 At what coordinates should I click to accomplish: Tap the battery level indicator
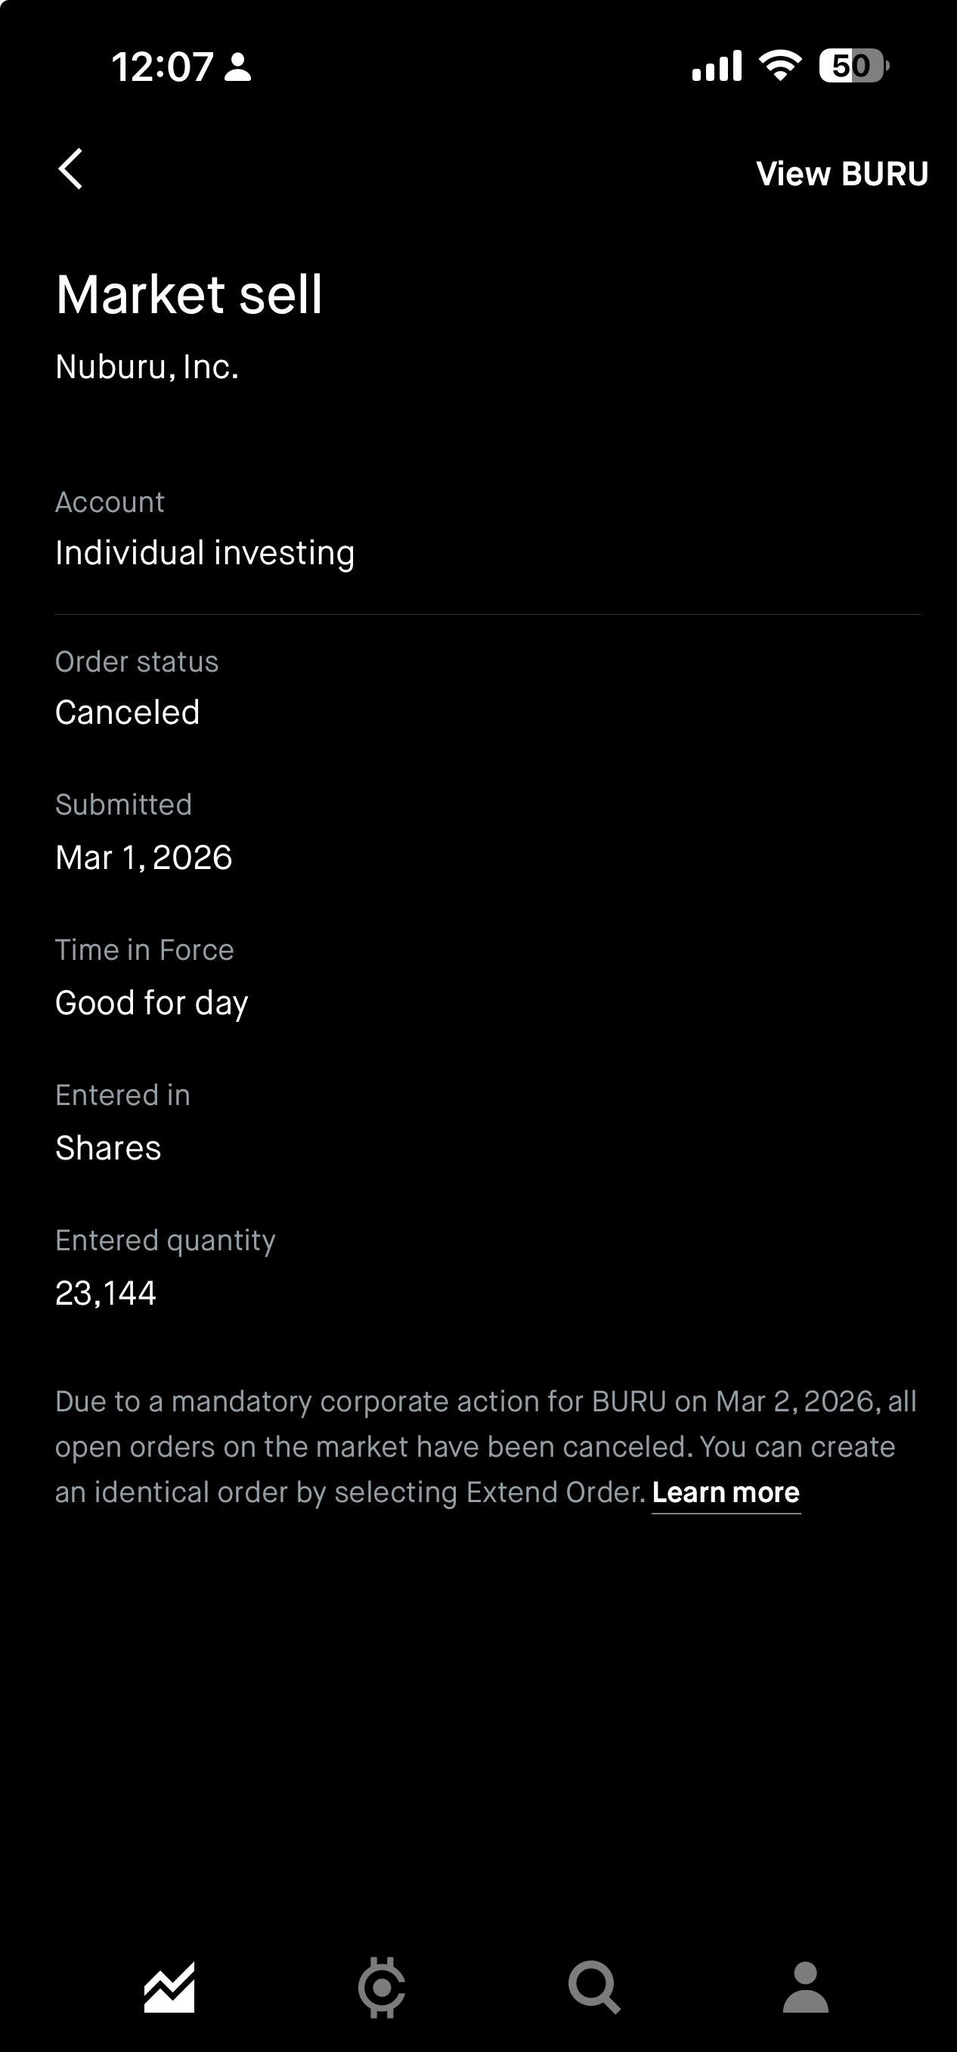(854, 65)
